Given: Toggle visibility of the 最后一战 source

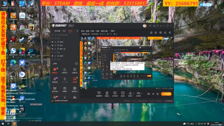Looking at the screenshot, I should coord(52,49).
